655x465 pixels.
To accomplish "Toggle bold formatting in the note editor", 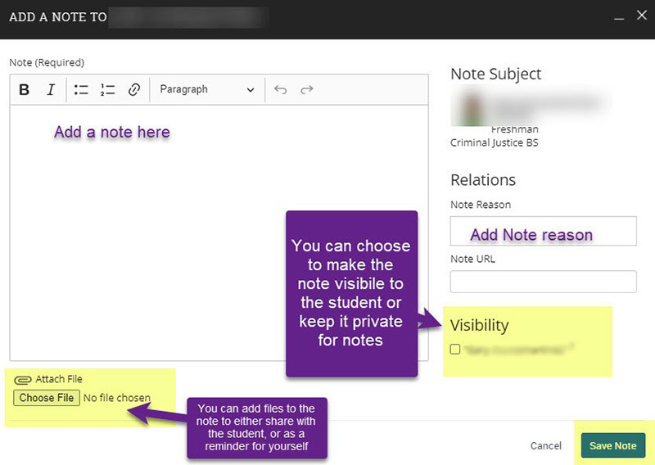I will (25, 90).
